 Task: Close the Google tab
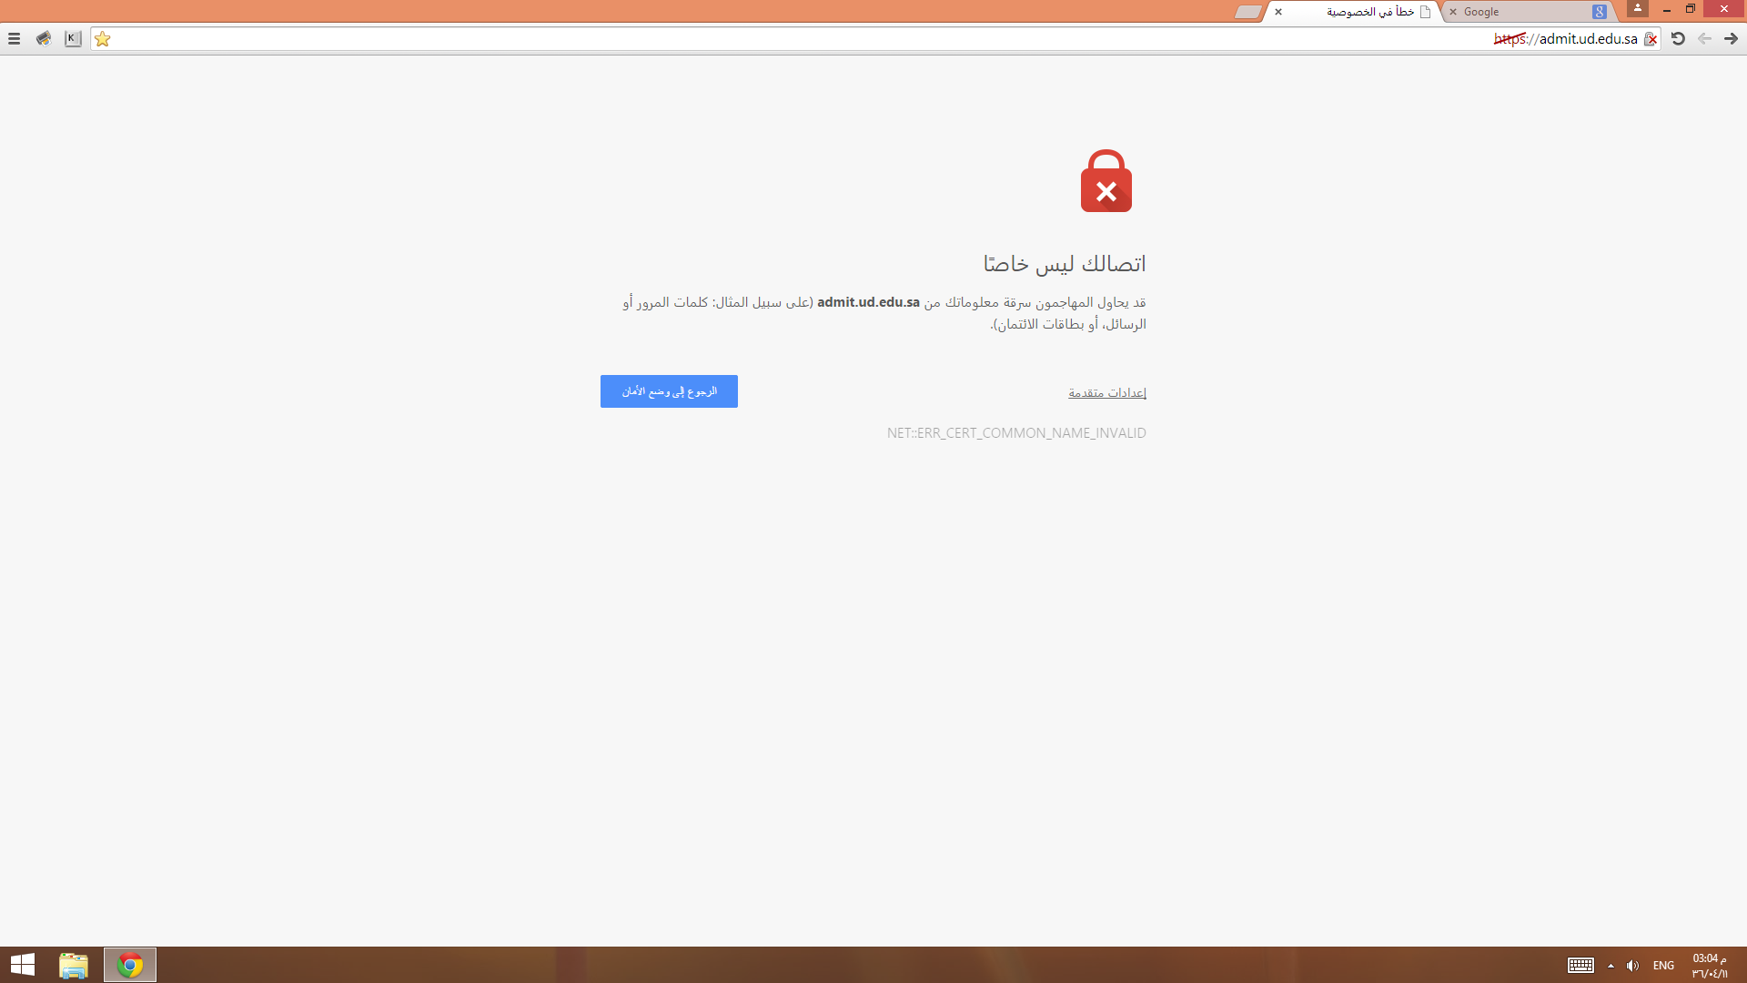coord(1453,12)
